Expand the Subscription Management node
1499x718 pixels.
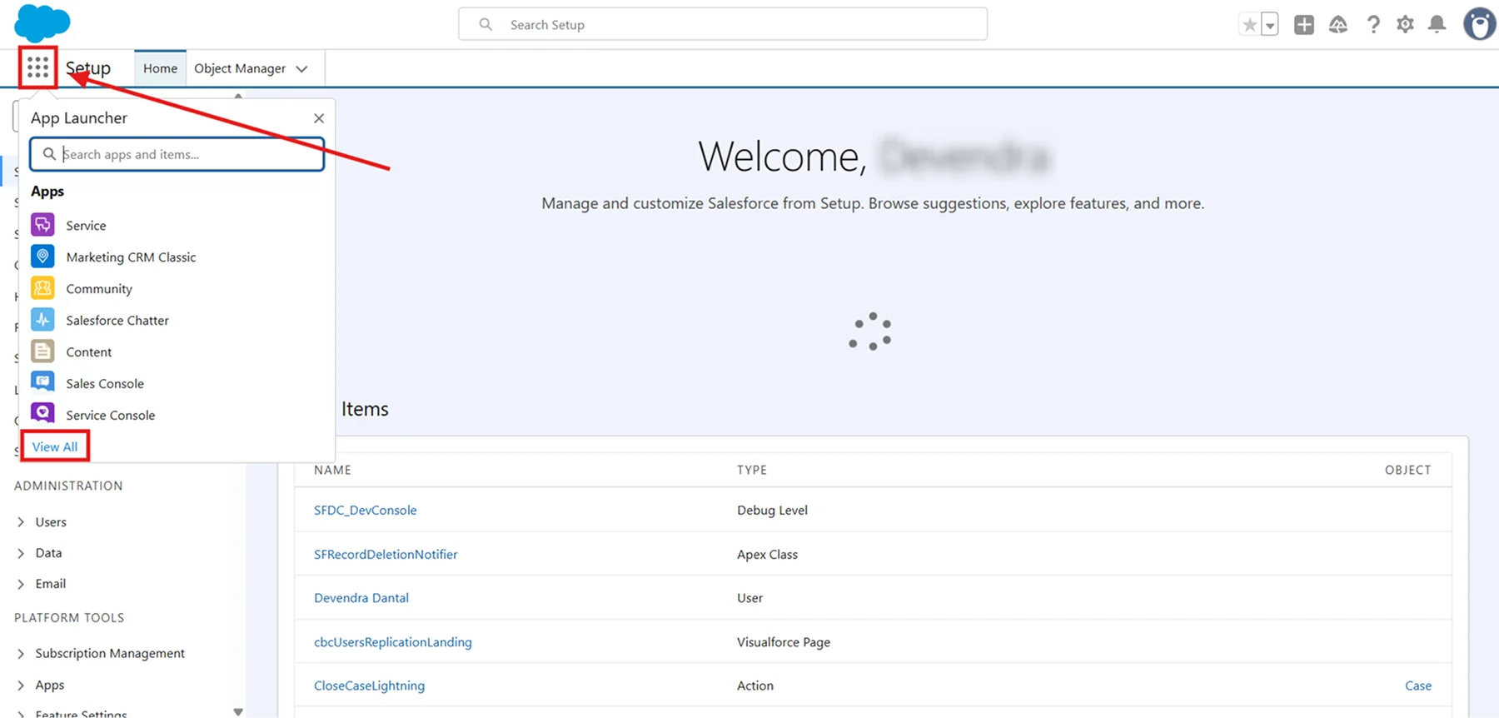click(21, 654)
